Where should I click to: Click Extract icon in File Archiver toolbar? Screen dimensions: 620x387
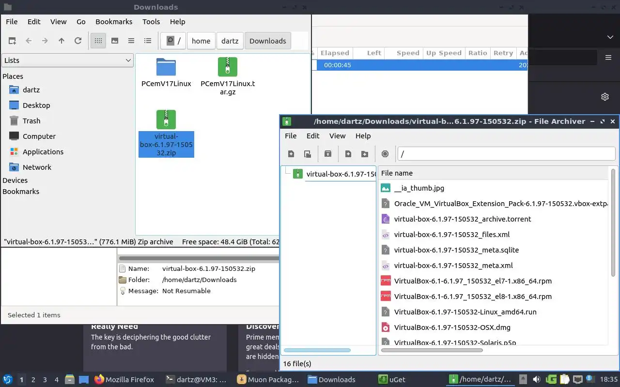pos(328,154)
